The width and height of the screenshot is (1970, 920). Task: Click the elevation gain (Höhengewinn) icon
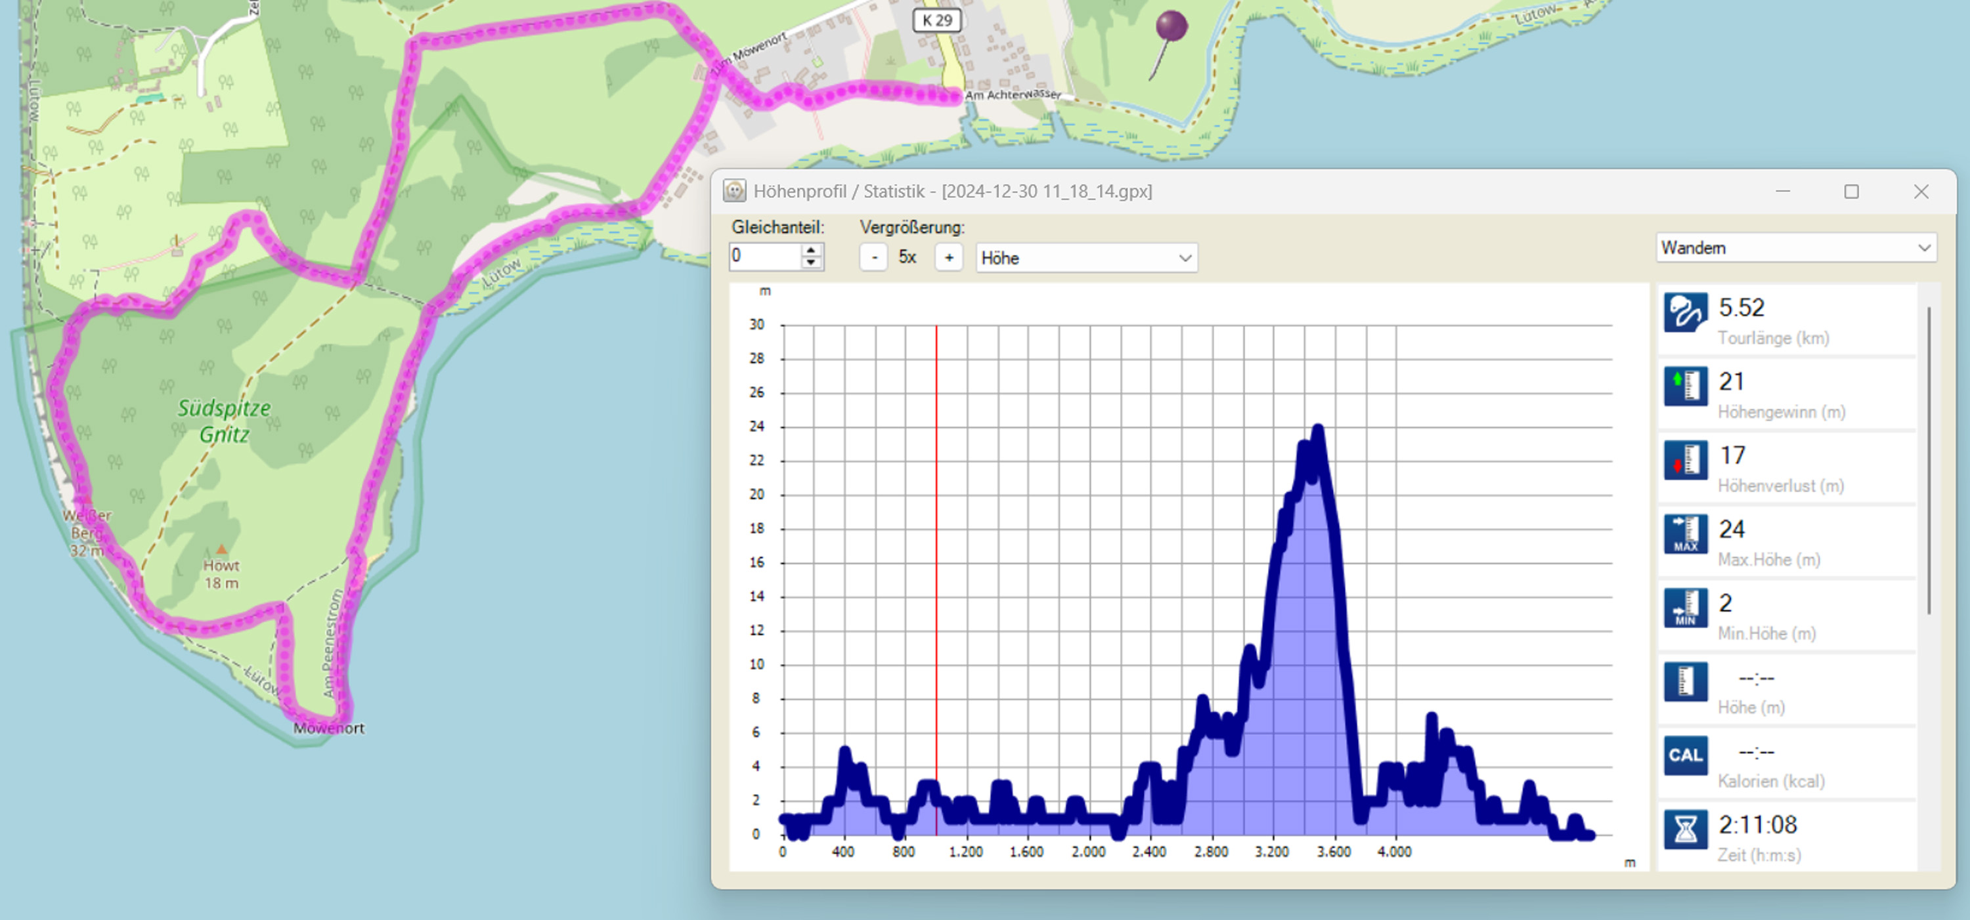click(1686, 387)
